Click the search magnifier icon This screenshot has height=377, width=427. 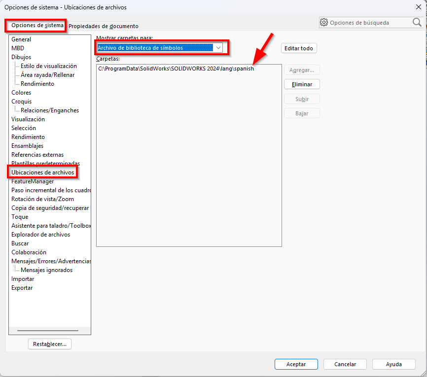point(417,22)
